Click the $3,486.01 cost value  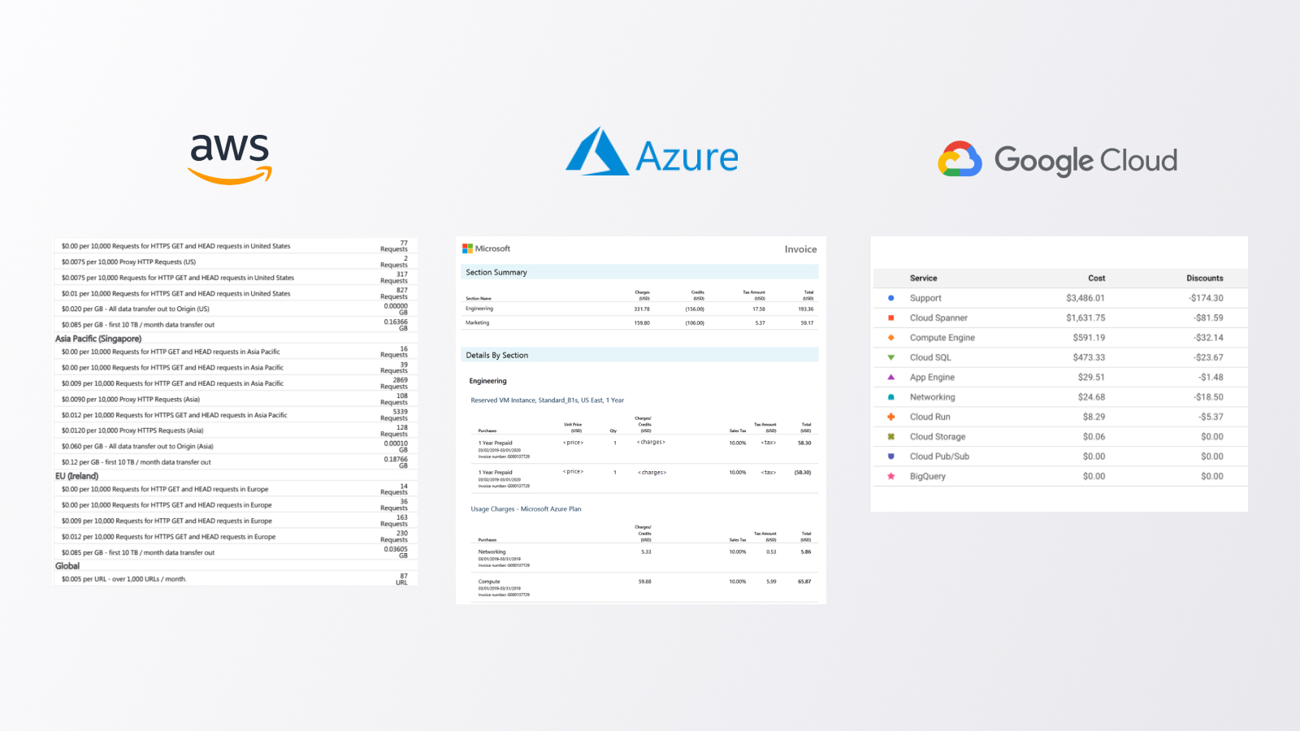(1085, 298)
